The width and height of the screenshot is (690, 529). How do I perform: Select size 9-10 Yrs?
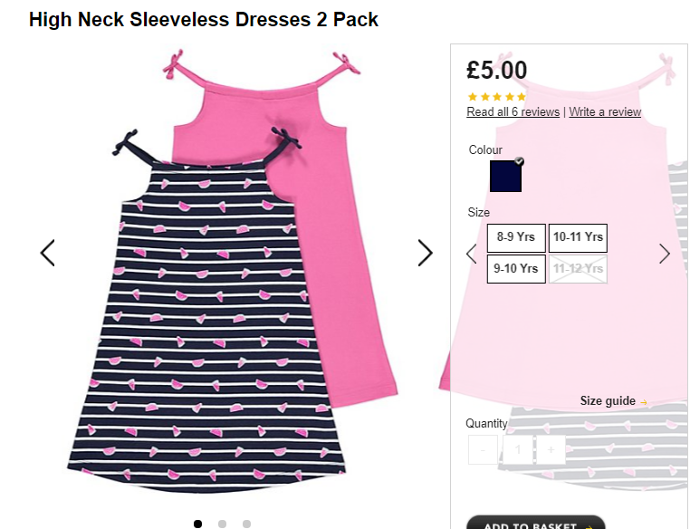pos(516,269)
